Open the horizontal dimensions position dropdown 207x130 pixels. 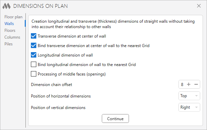point(189,96)
